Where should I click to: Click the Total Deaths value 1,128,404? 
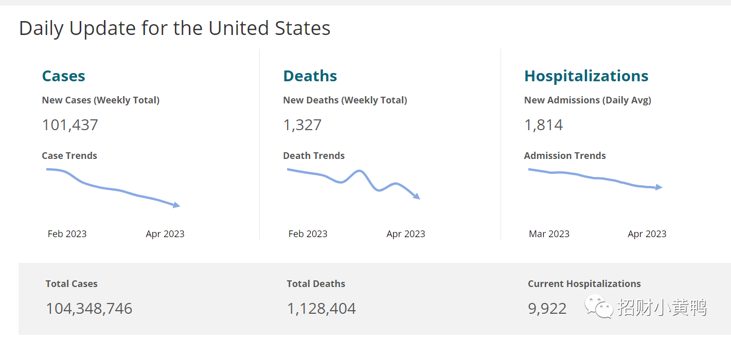322,309
